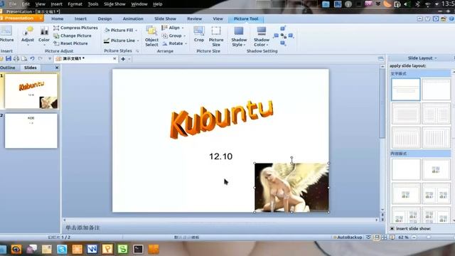Select slide 2 thumbnail
The width and height of the screenshot is (455, 256).
click(31, 131)
